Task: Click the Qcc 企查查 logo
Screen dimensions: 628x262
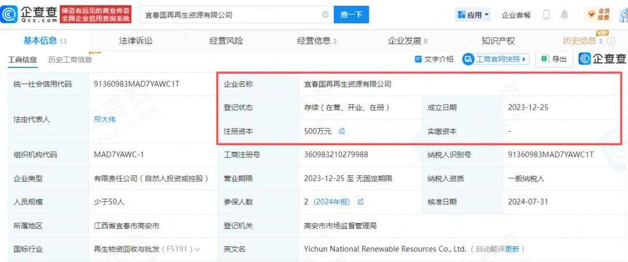Action: click(x=28, y=14)
